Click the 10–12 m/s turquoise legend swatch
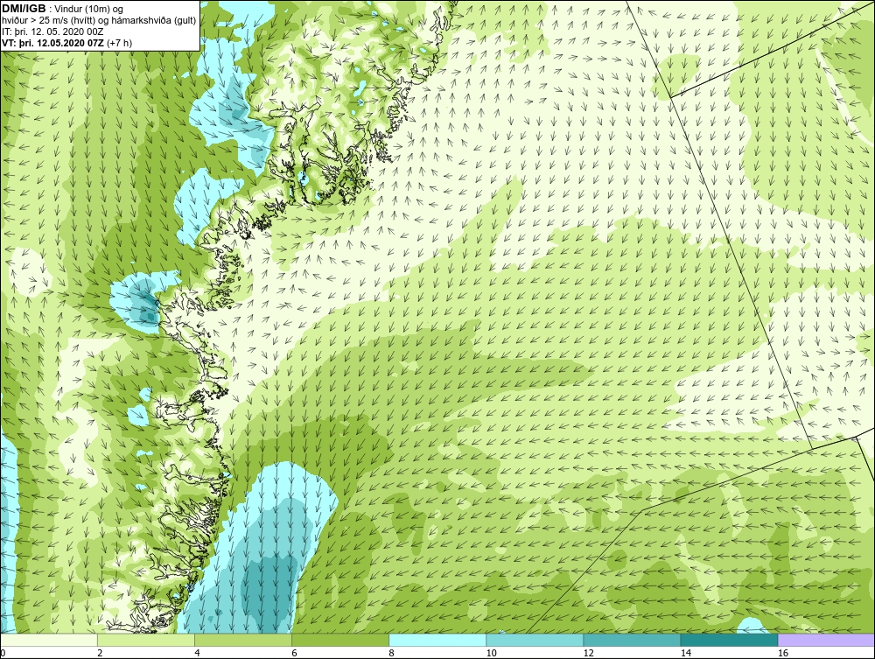The width and height of the screenshot is (875, 659). pyautogui.click(x=534, y=640)
